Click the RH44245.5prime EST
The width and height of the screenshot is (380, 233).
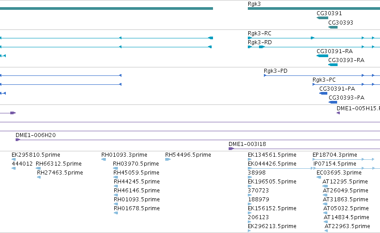pyautogui.click(x=116, y=186)
